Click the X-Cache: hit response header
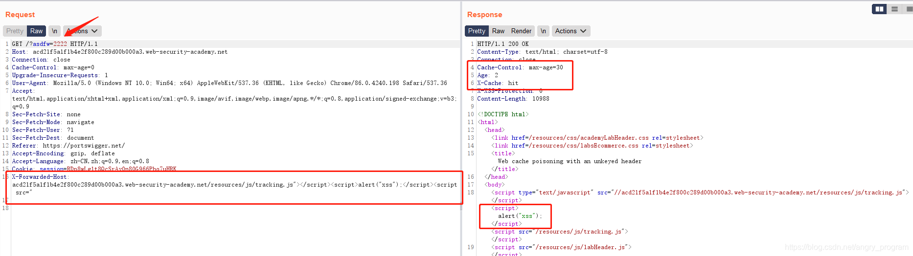Screen dimensions: 913x256 pyautogui.click(x=498, y=83)
